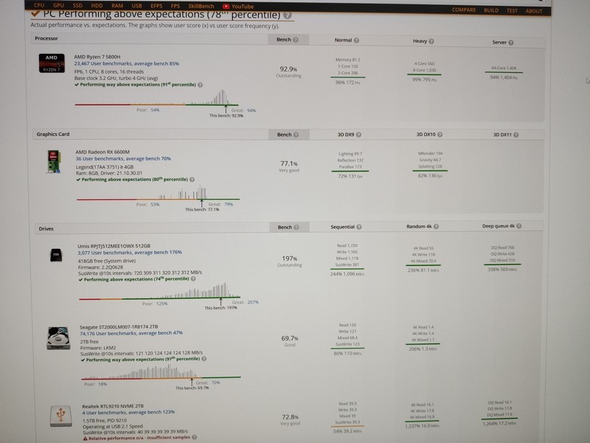
Task: Click help icon next to Drives Bench
Action: (296, 227)
